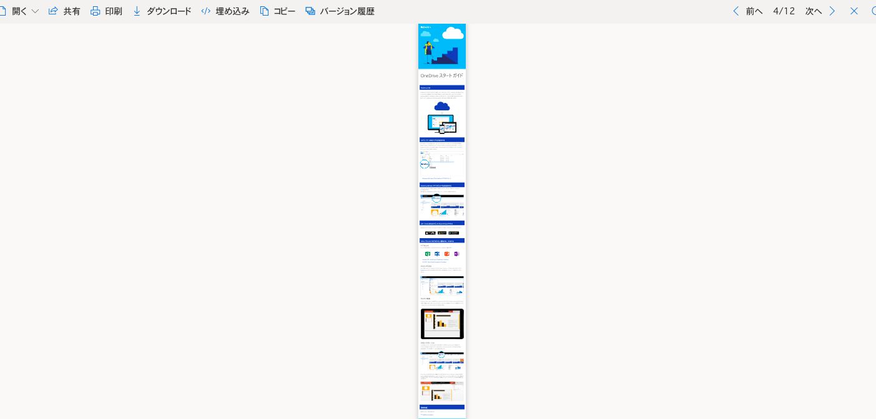Click the green Excel icon in the document
Screen dimensions: 876x419
point(428,254)
